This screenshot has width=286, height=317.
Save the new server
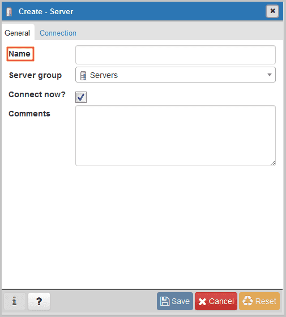(175, 301)
